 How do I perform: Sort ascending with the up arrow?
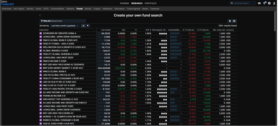click(x=83, y=26)
